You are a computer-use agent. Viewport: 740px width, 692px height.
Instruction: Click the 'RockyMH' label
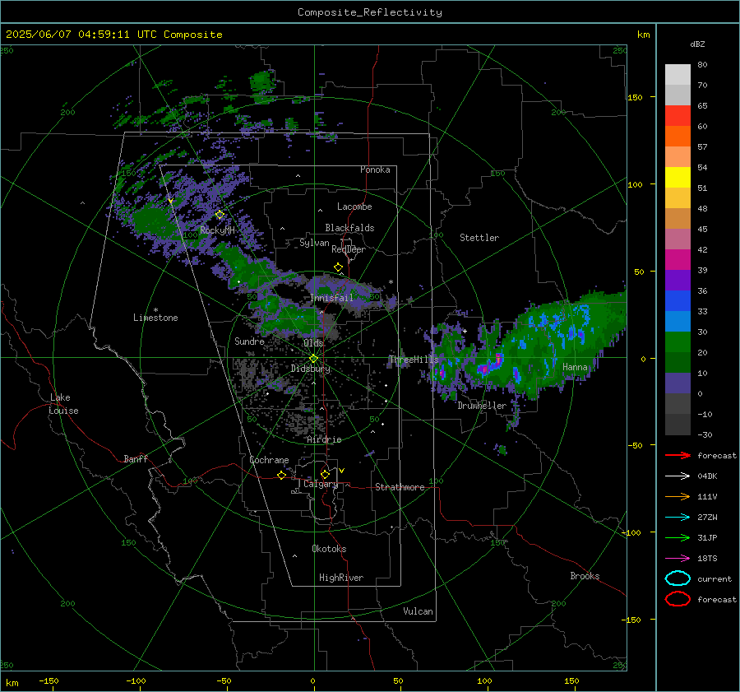217,230
